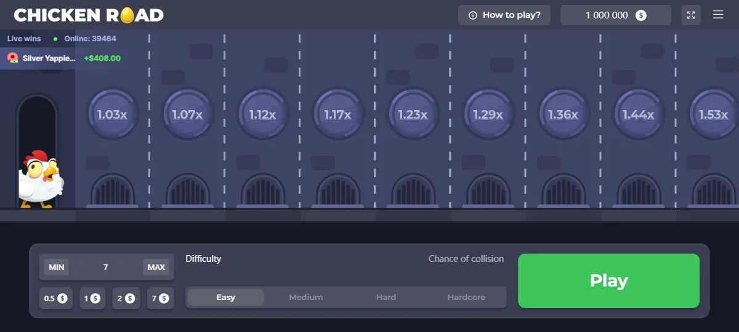Click the 1.17x multiplier manhole
The width and height of the screenshot is (739, 332).
pos(337,114)
